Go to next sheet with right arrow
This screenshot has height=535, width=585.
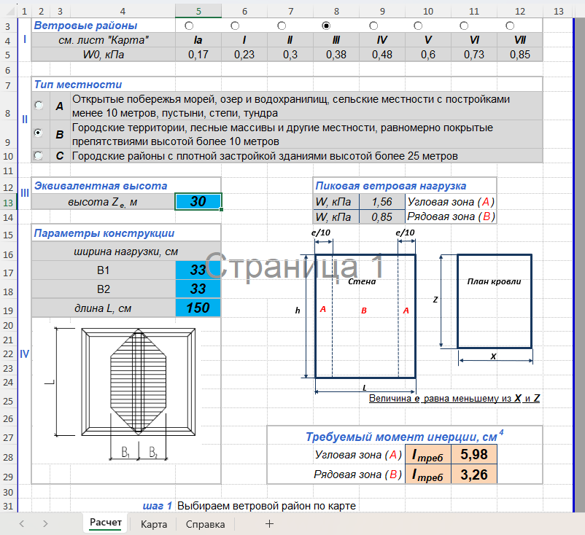point(45,524)
